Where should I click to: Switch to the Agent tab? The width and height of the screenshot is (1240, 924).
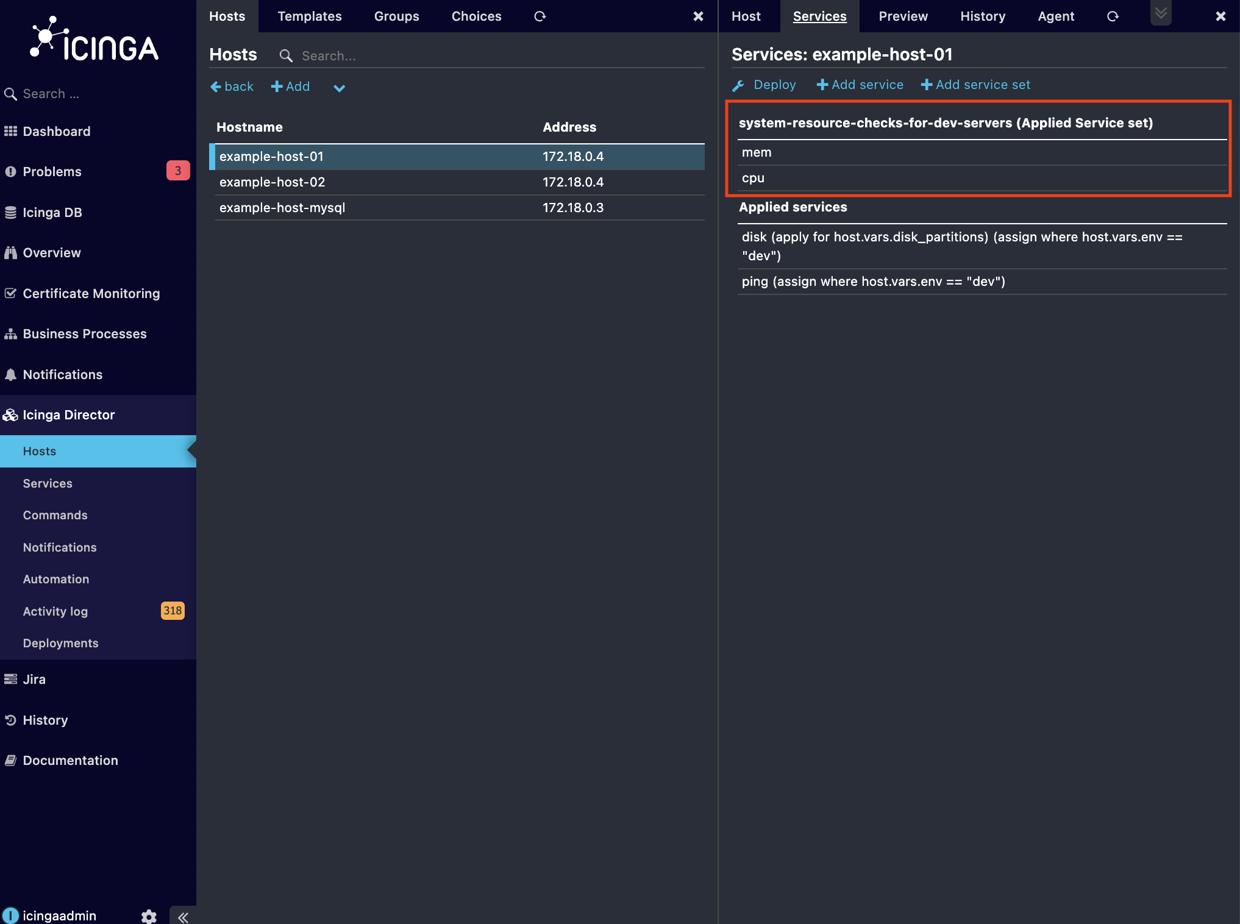1056,16
